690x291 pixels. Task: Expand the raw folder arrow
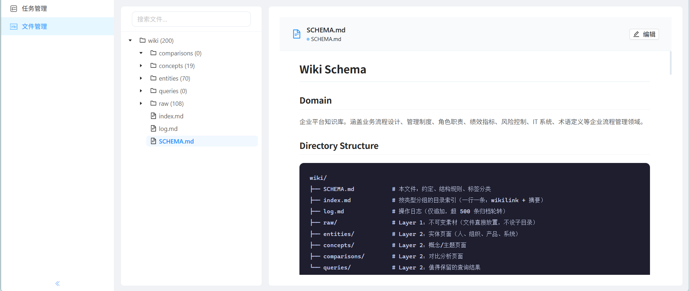[x=141, y=104]
